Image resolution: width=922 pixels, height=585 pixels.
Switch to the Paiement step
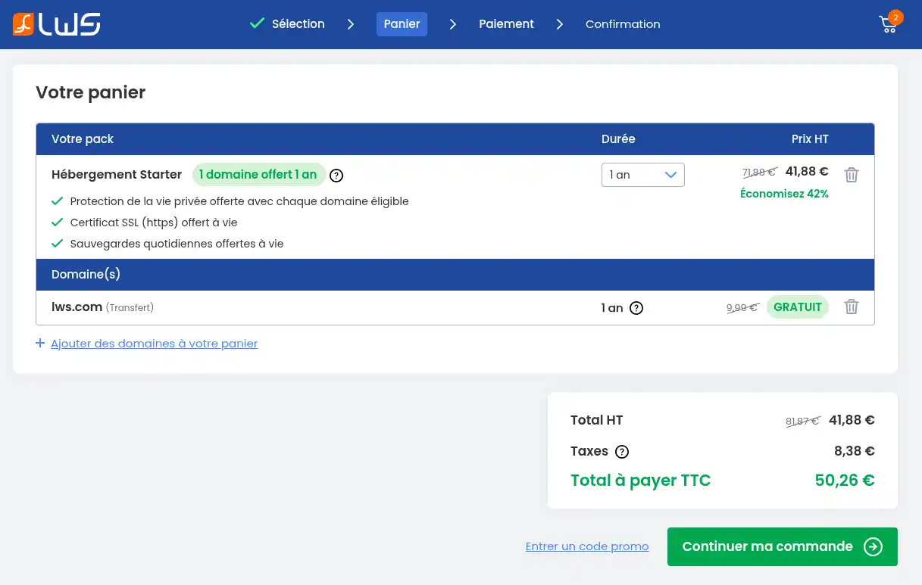(506, 23)
